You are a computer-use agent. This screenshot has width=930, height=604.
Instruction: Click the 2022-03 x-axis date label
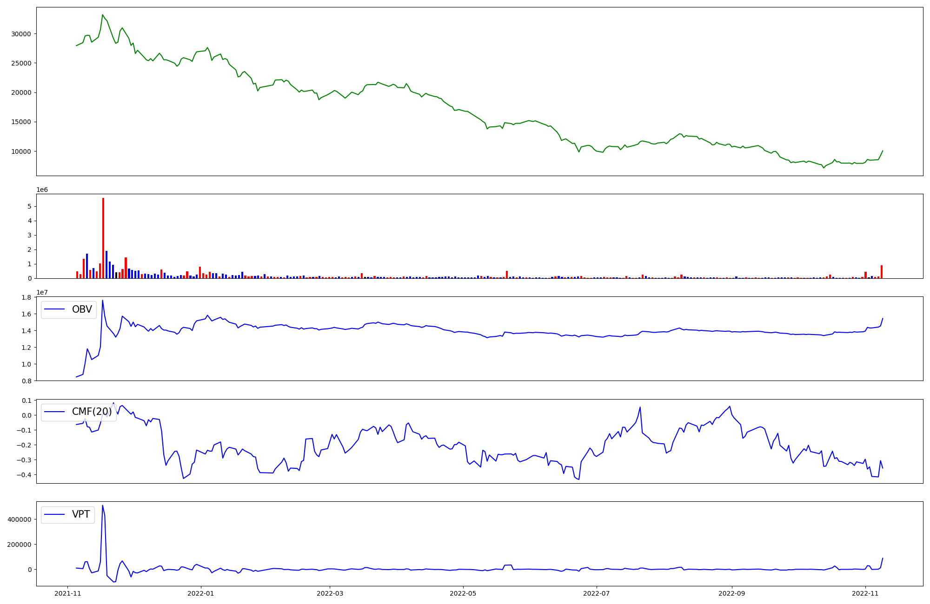point(330,593)
